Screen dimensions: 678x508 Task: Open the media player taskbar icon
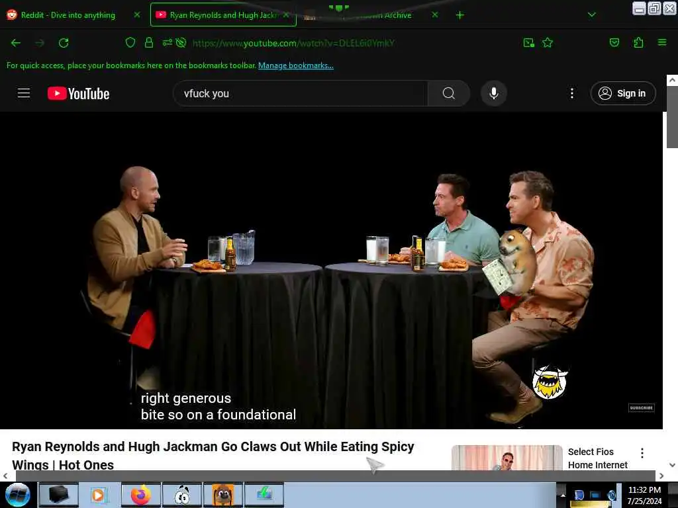click(99, 495)
